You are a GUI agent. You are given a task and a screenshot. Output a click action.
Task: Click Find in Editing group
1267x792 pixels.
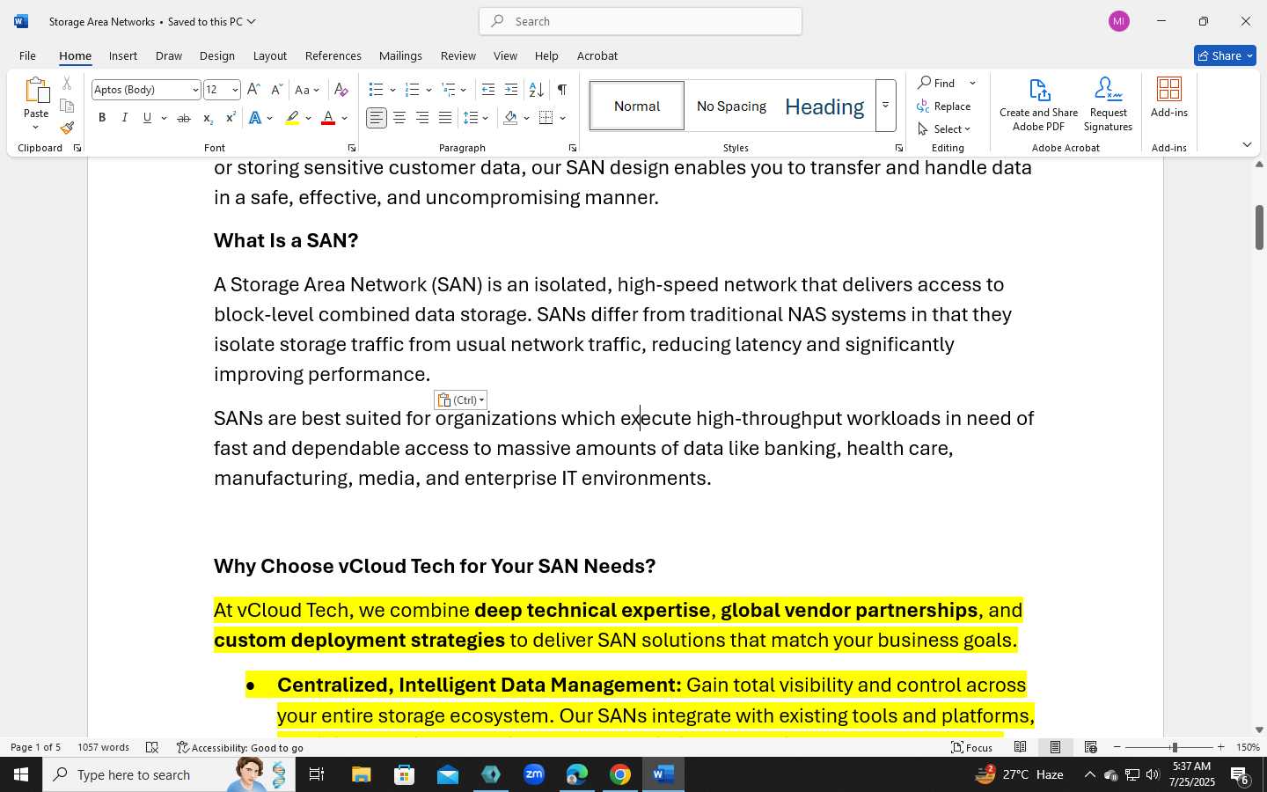[x=937, y=83]
